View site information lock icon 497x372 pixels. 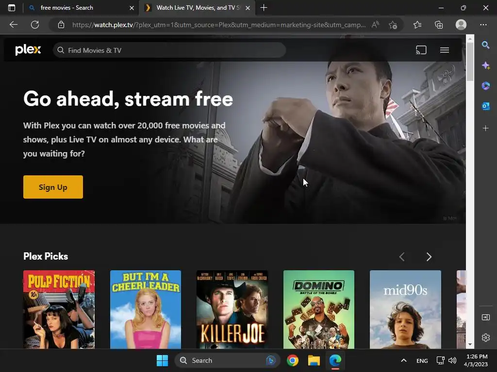[x=61, y=25]
